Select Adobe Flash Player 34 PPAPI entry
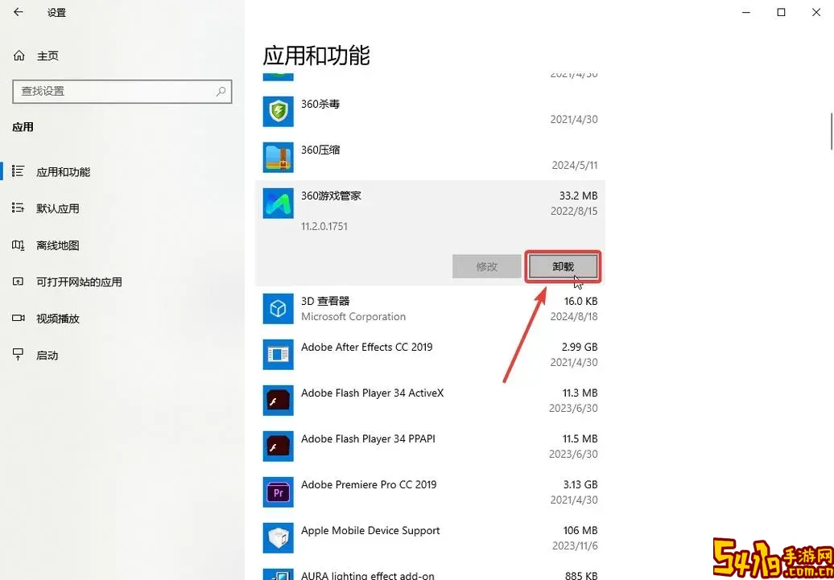 (x=431, y=446)
